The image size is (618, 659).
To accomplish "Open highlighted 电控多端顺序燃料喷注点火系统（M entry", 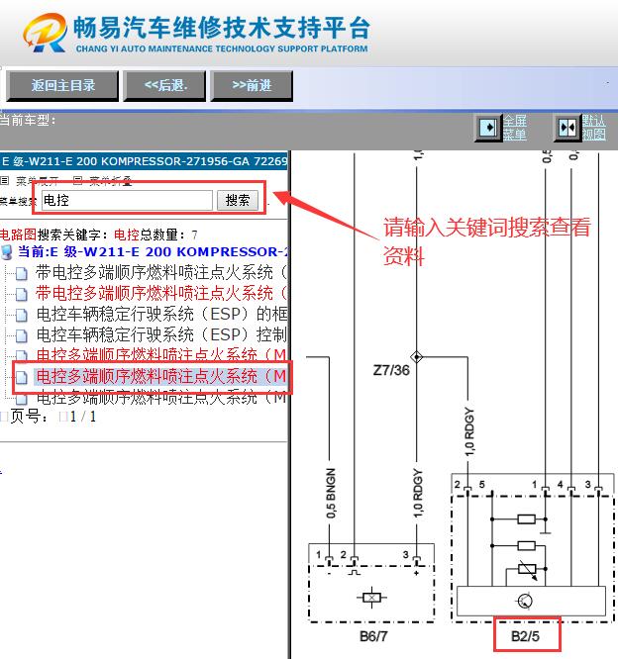I will pos(161,377).
